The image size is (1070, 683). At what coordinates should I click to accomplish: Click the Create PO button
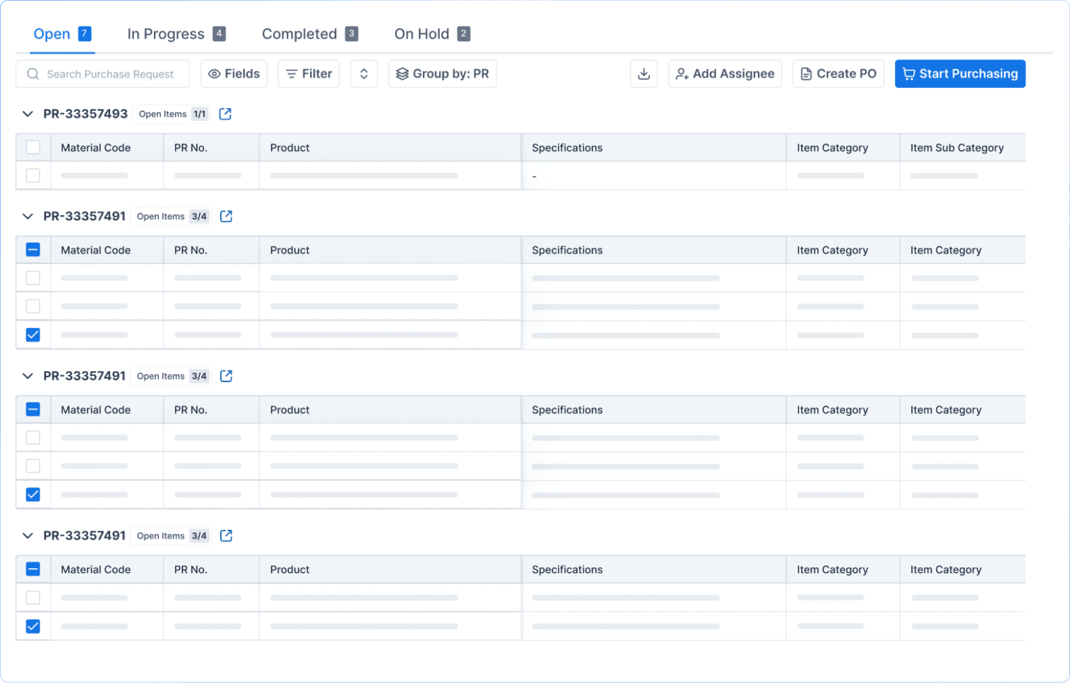point(838,74)
